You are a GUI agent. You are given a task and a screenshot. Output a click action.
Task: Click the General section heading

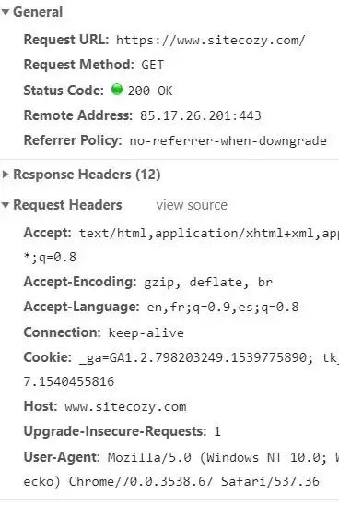pos(38,12)
